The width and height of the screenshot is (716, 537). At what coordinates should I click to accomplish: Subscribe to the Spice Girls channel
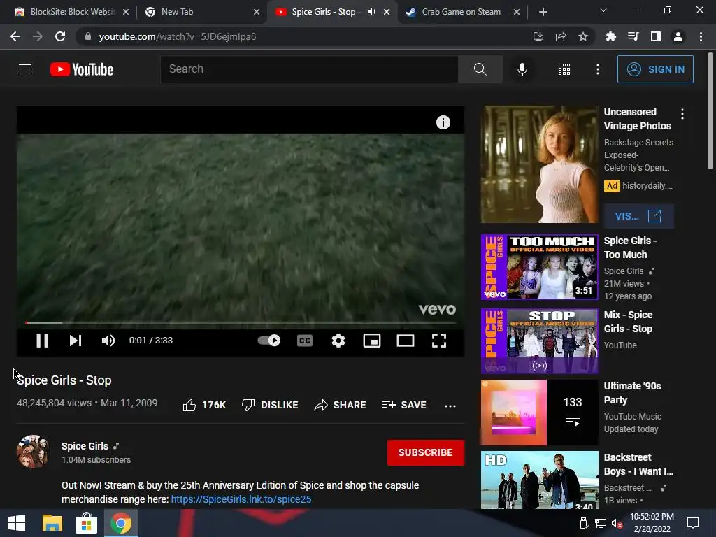tap(426, 452)
